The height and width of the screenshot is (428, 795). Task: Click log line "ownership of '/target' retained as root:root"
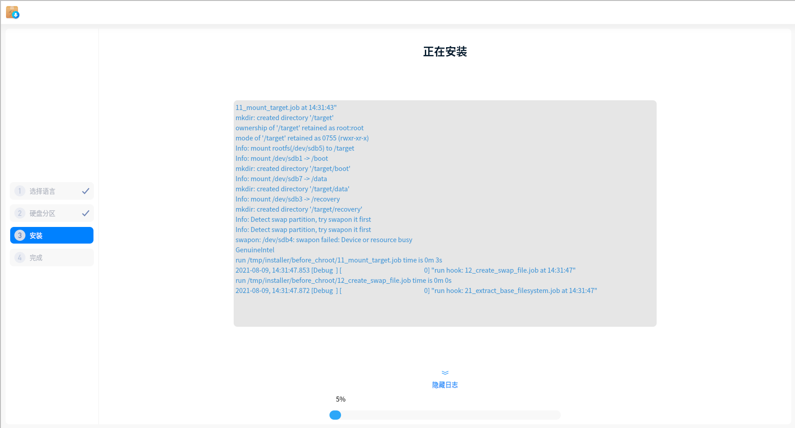click(299, 128)
